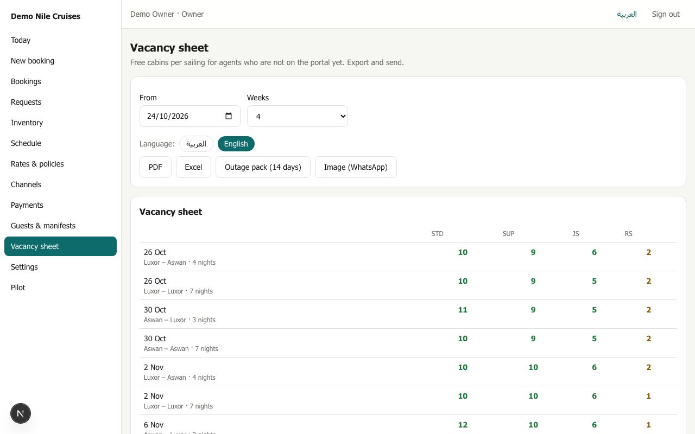
Task: Open the Bookings section
Action: coord(60,81)
